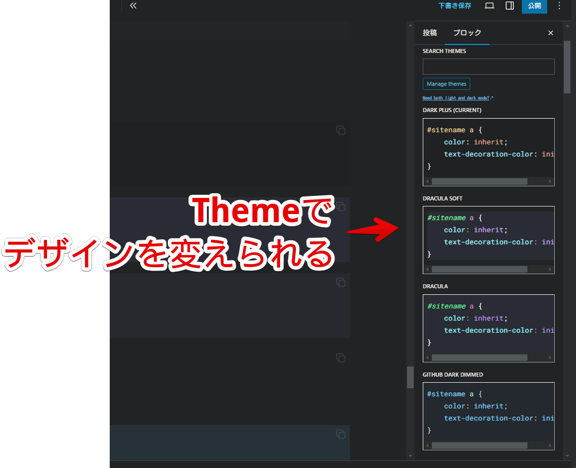This screenshot has height=468, width=576.
Task: Click the editor scrollbar up arrow
Action: click(410, 26)
